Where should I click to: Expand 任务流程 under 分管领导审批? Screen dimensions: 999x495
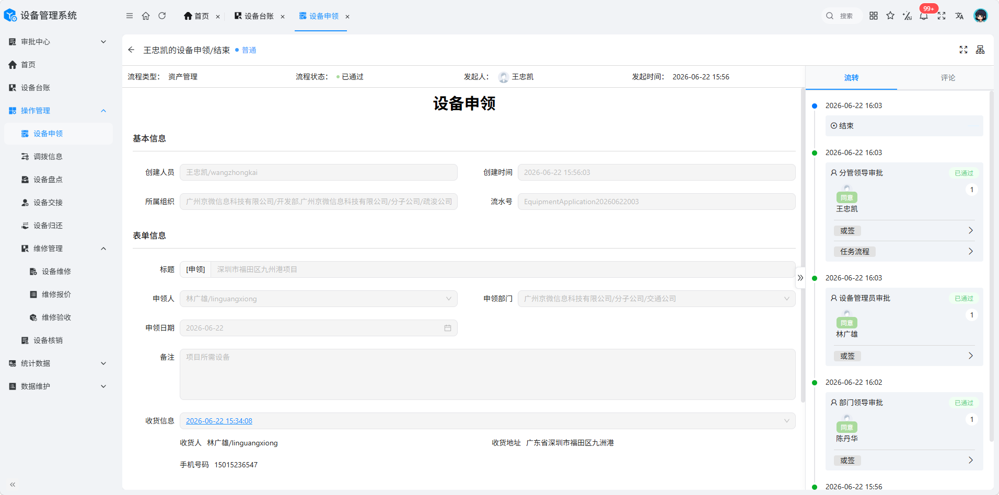coord(904,252)
